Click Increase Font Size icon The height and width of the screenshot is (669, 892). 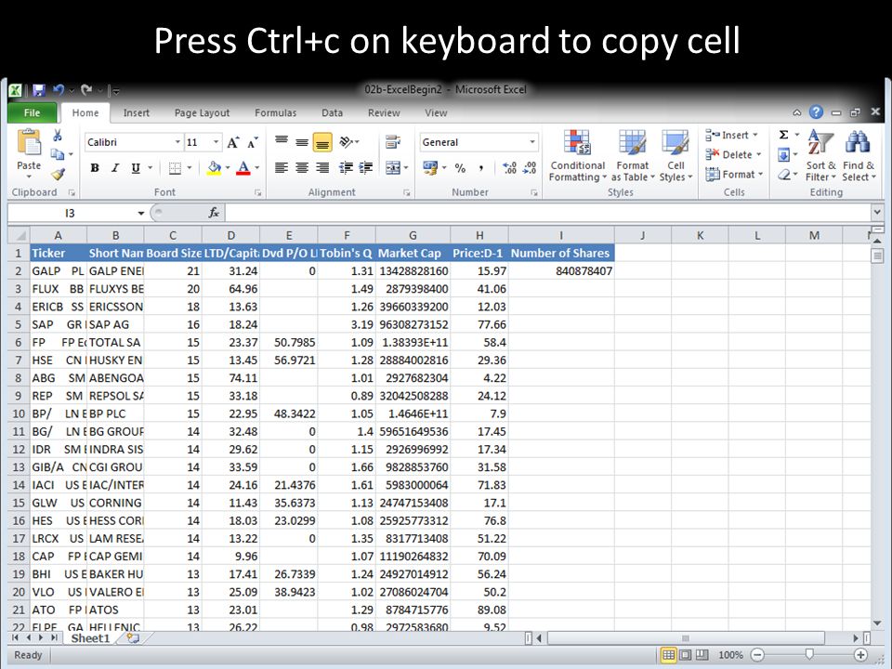232,142
